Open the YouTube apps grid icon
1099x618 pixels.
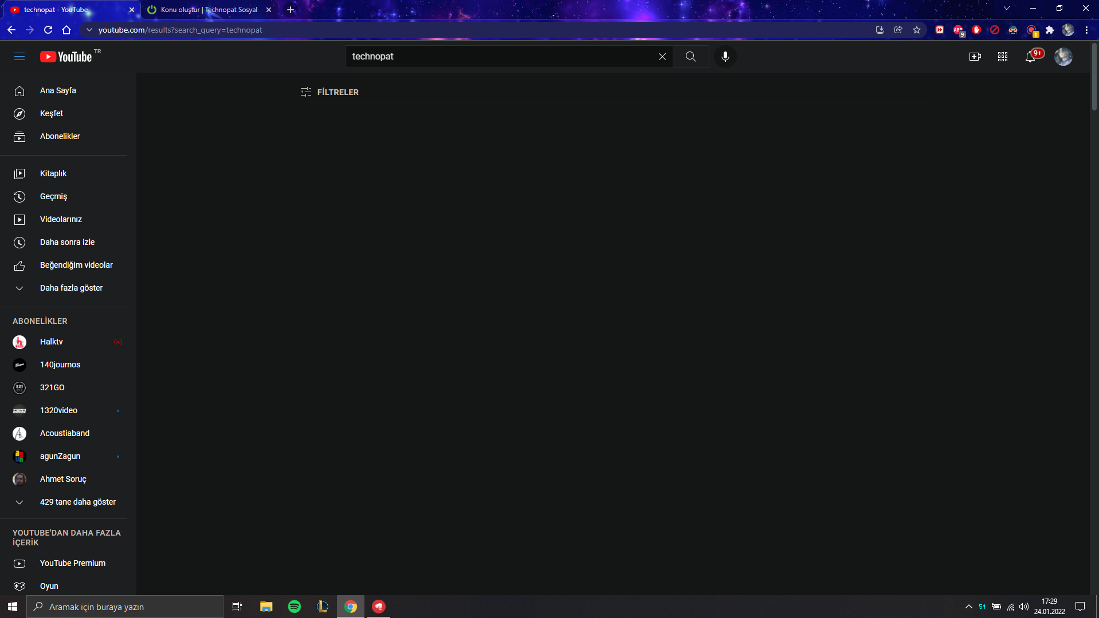pyautogui.click(x=1003, y=57)
